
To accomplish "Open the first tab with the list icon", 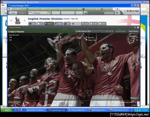I will tap(32, 24).
